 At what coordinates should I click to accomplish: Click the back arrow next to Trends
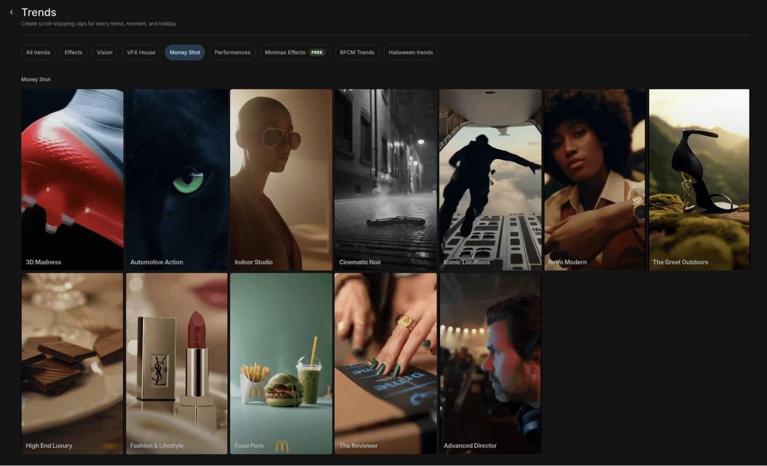pos(11,12)
